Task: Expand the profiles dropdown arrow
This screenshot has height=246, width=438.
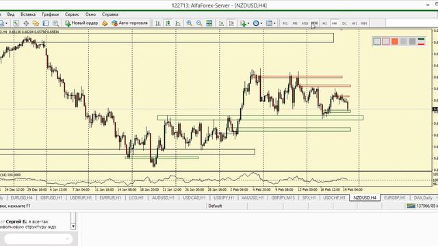Action: tap(6, 23)
